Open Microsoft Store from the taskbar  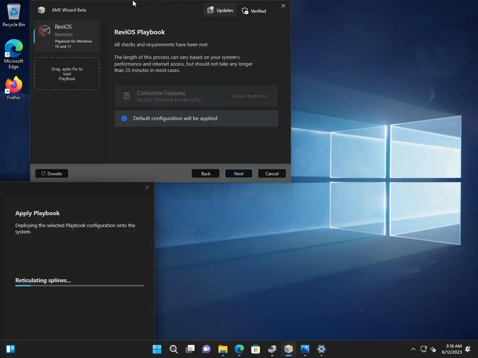click(256, 349)
